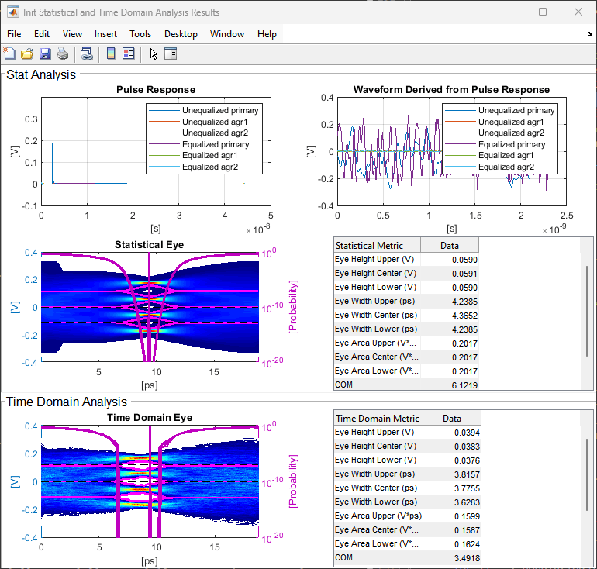Open the File menu
The height and width of the screenshot is (569, 597).
pos(14,34)
